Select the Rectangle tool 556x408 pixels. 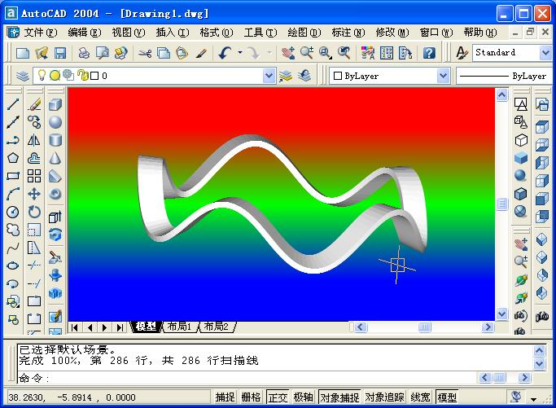pyautogui.click(x=13, y=176)
